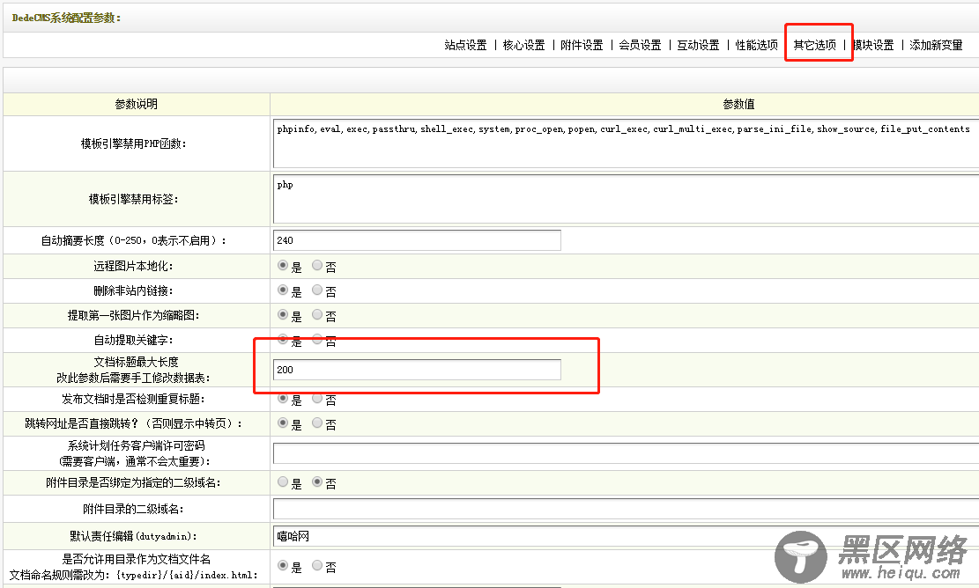Viewport: 979px width, 588px height.
Task: Choose 否 for 删除非站内链接
Action: click(x=317, y=290)
